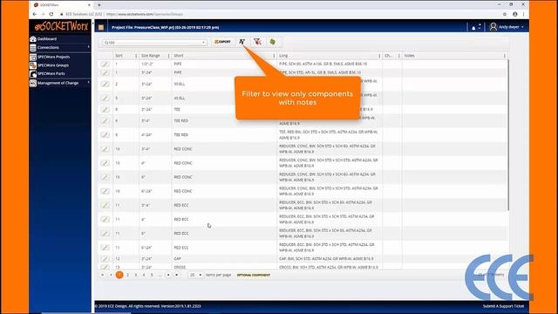Click the browser address bar
558x314 pixels.
click(x=277, y=14)
